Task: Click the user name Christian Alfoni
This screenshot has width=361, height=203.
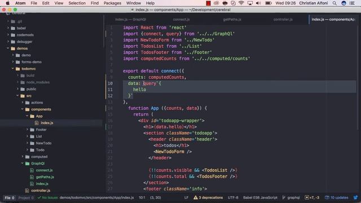Action: pyautogui.click(x=314, y=3)
